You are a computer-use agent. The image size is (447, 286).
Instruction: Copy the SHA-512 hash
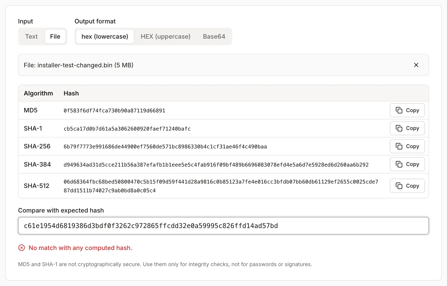click(407, 186)
